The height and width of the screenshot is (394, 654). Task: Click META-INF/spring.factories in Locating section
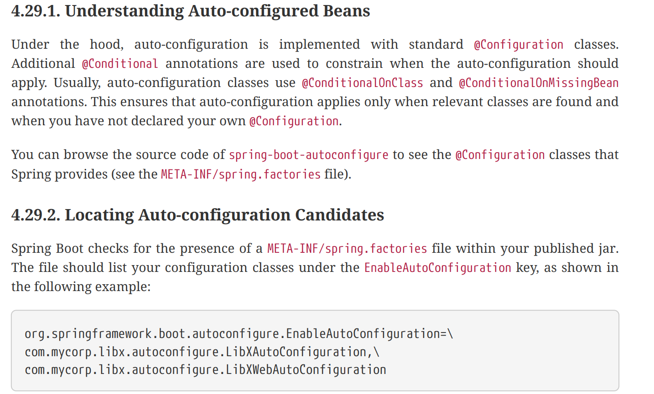347,249
